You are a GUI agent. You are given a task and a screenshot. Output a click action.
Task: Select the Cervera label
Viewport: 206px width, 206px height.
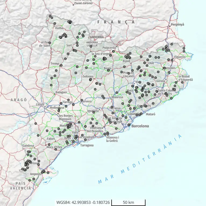tap(86, 102)
